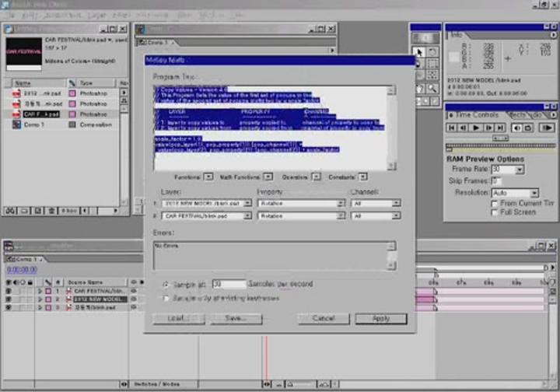
Task: Click the Samples per second input field
Action: (229, 284)
